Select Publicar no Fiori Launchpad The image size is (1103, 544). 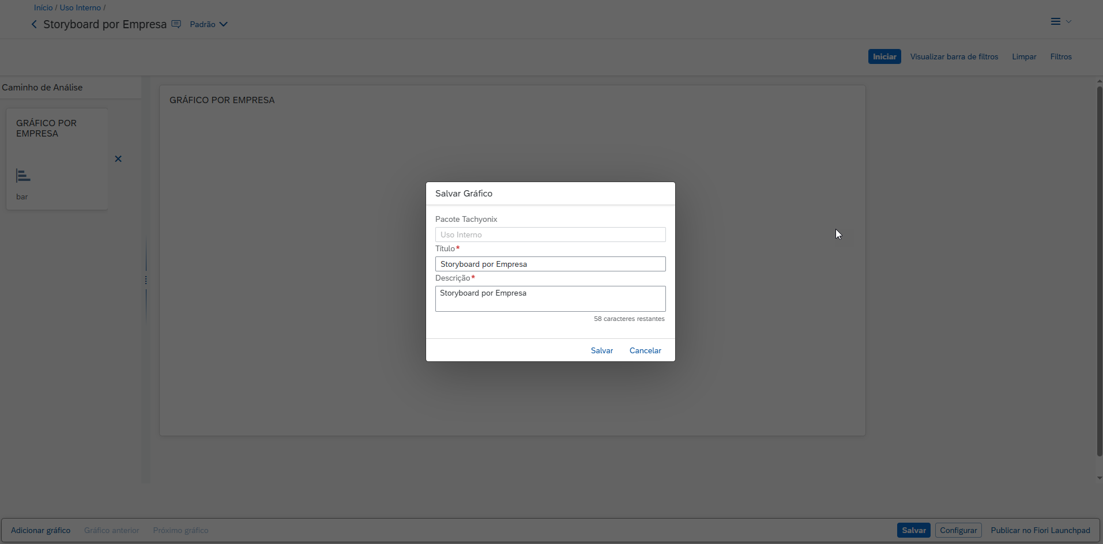pos(1040,530)
